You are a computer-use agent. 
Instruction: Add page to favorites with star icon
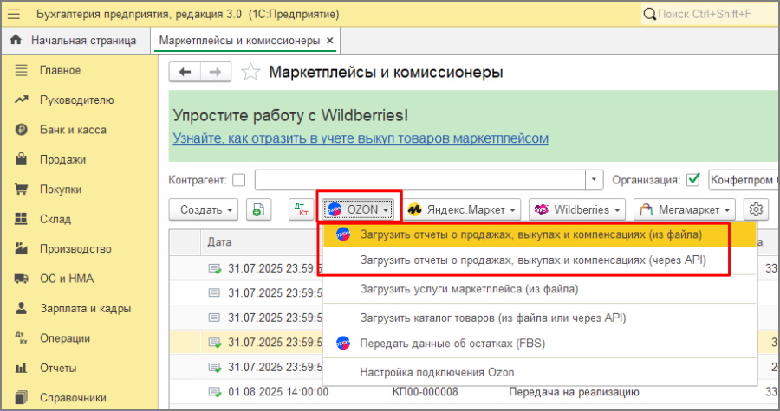(250, 72)
